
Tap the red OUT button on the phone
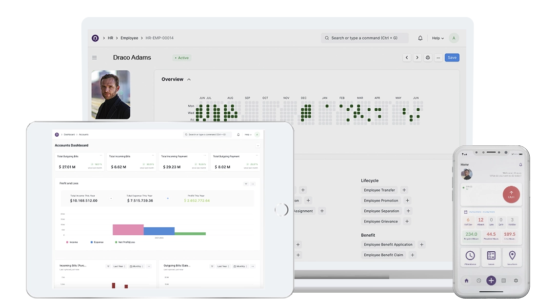click(x=511, y=194)
